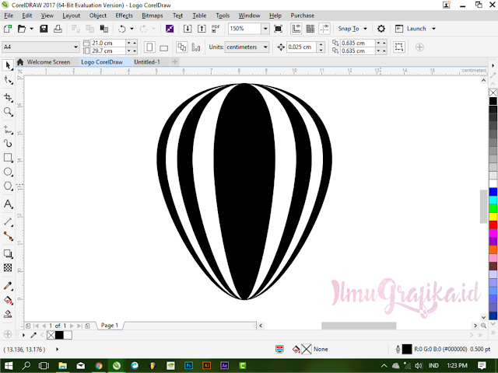The height and width of the screenshot is (373, 498).
Task: Switch to the Welcome Screen tab
Action: [x=48, y=62]
